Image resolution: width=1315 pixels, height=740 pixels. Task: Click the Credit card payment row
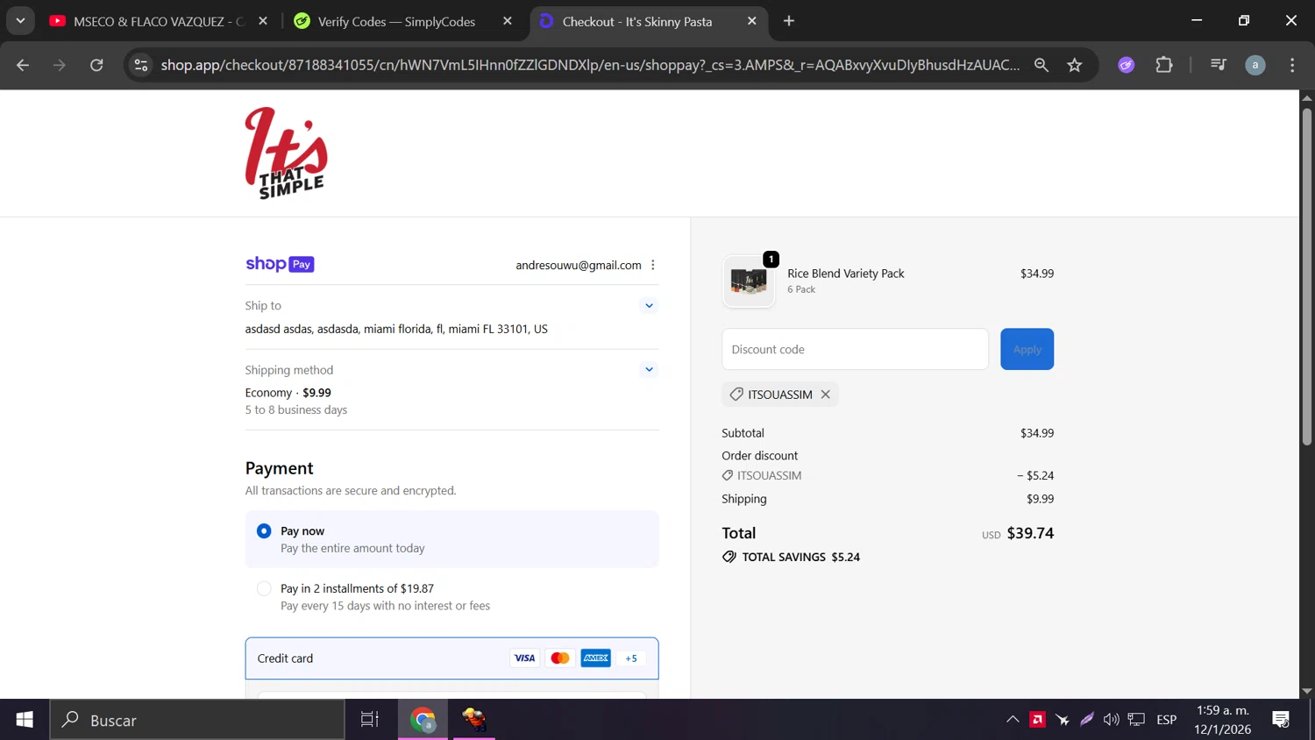click(451, 658)
